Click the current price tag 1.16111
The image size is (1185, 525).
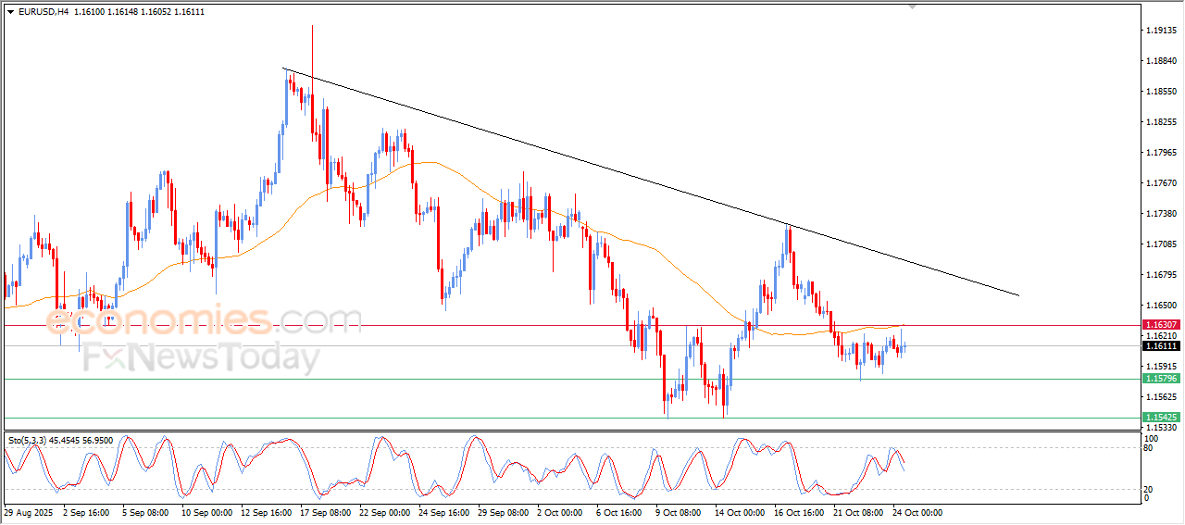pyautogui.click(x=1161, y=345)
